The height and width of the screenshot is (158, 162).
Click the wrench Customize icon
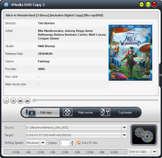(105, 112)
